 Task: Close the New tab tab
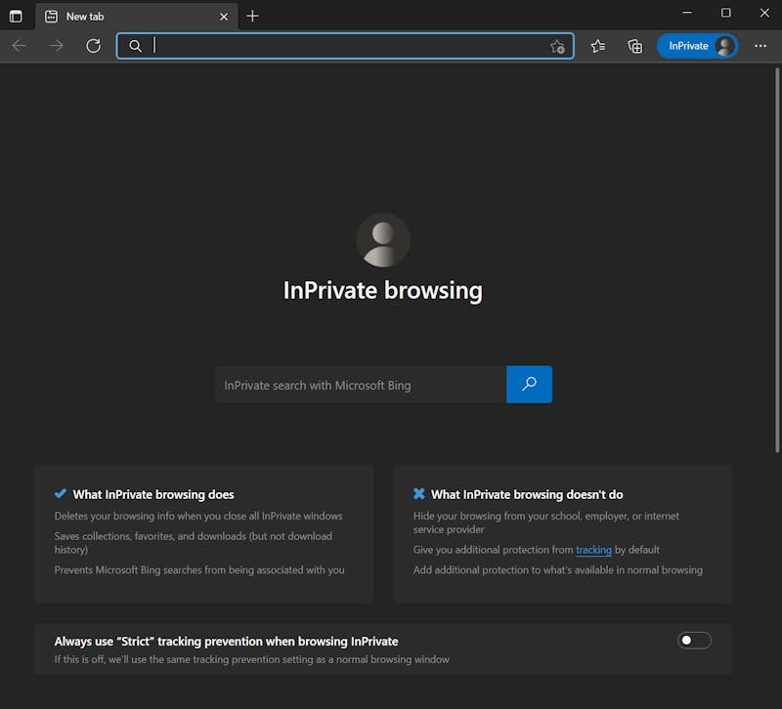224,17
